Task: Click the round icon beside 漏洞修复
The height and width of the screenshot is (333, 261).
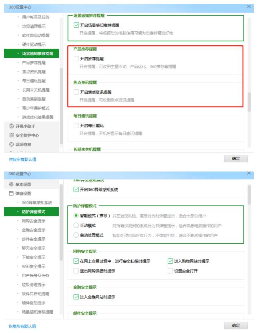Action: (x=12, y=144)
